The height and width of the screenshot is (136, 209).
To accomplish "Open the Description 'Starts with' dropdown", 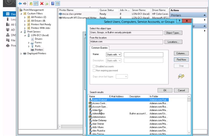I will (x=113, y=60).
